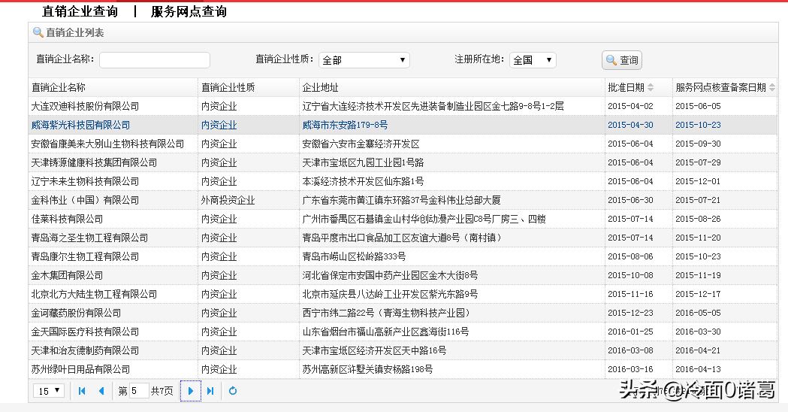Click approval date 2015-12-23
Image resolution: width=788 pixels, height=412 pixels.
point(630,313)
